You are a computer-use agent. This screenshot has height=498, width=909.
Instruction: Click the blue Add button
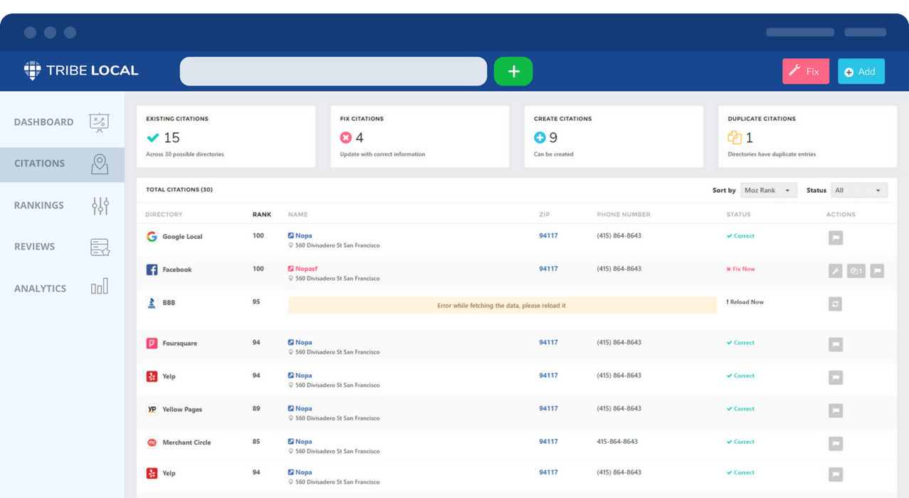tap(861, 71)
